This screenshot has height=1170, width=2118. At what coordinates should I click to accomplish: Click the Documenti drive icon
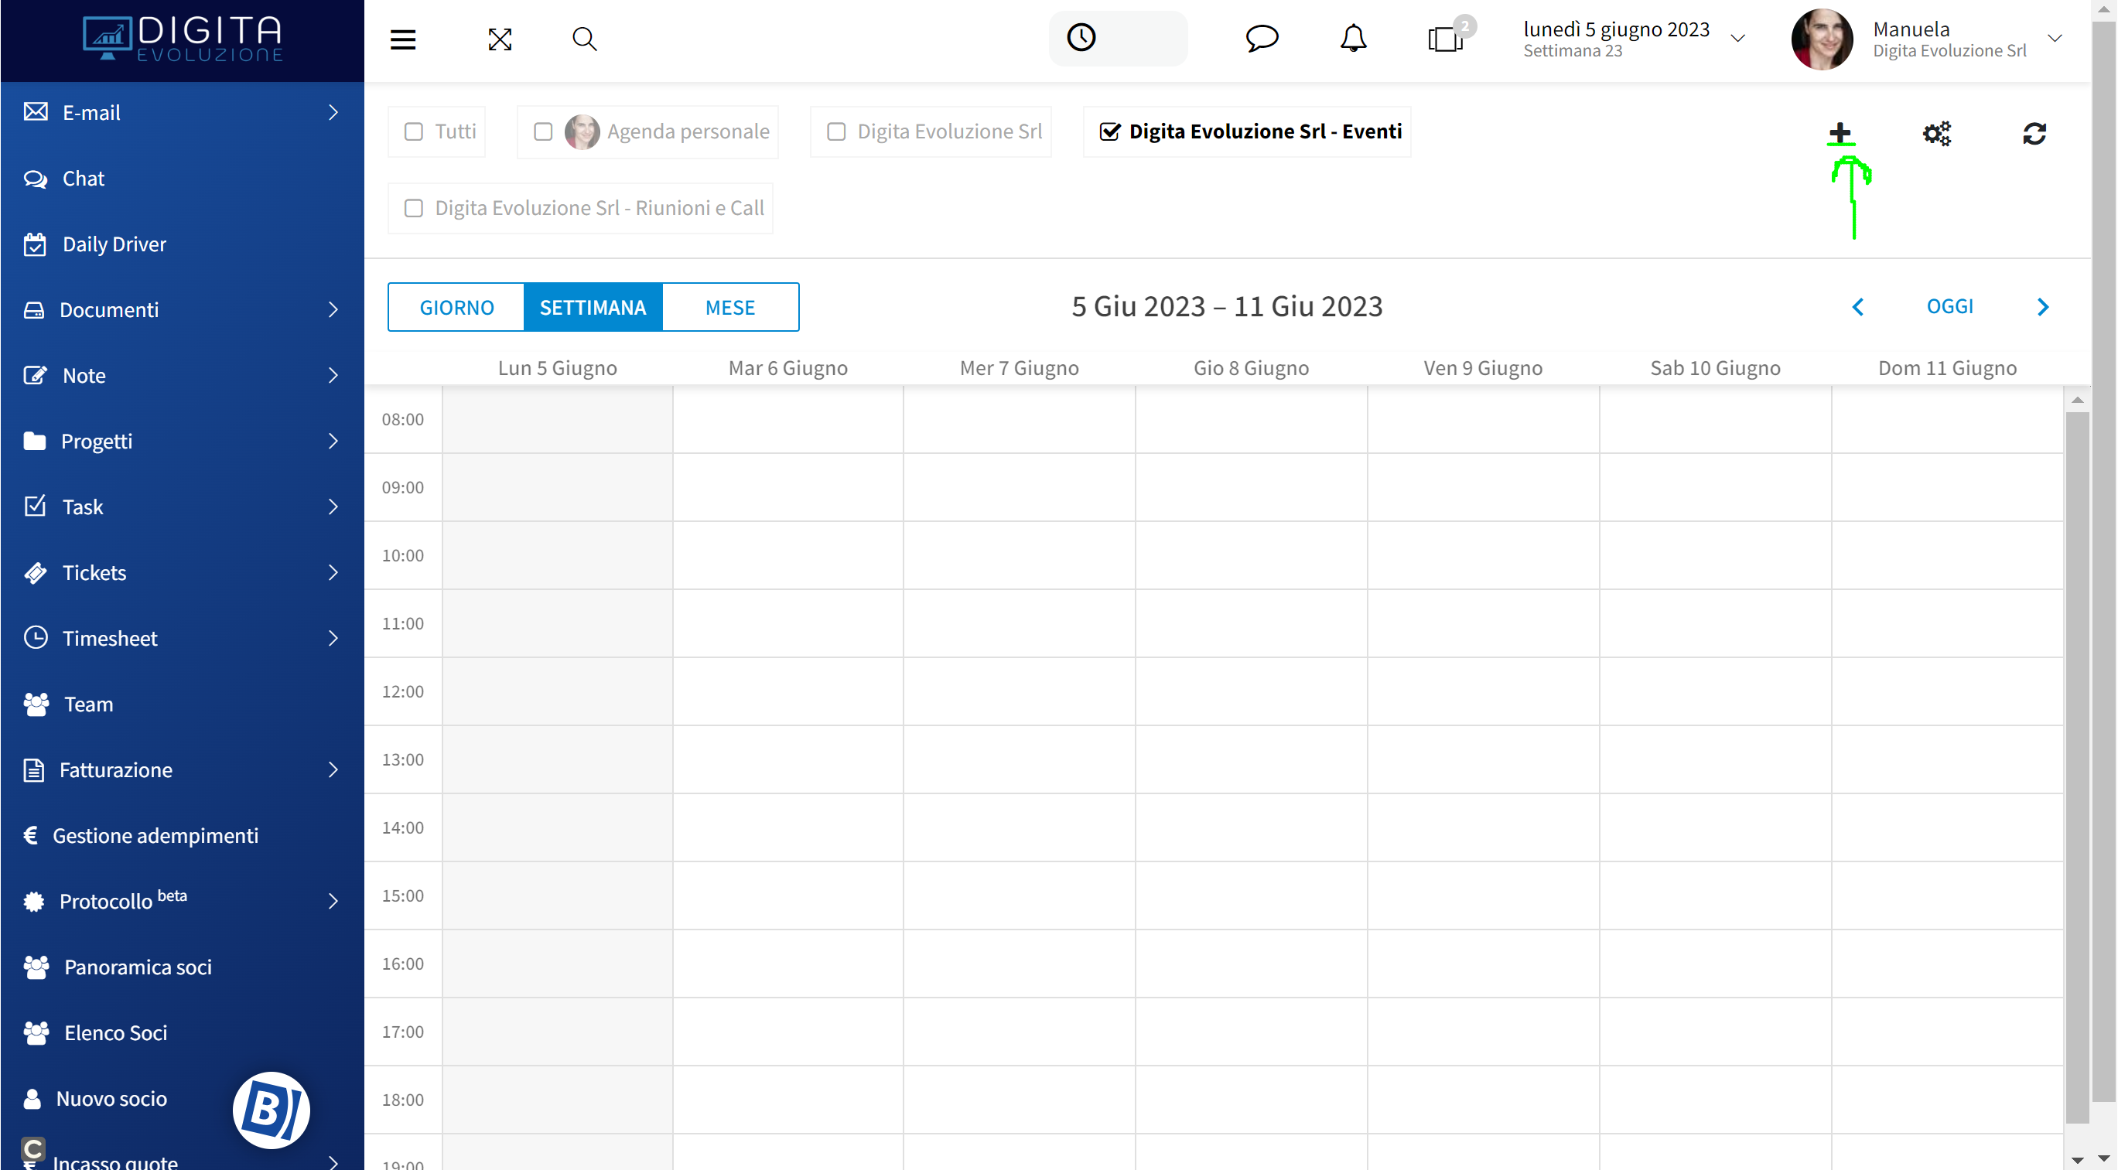click(34, 310)
